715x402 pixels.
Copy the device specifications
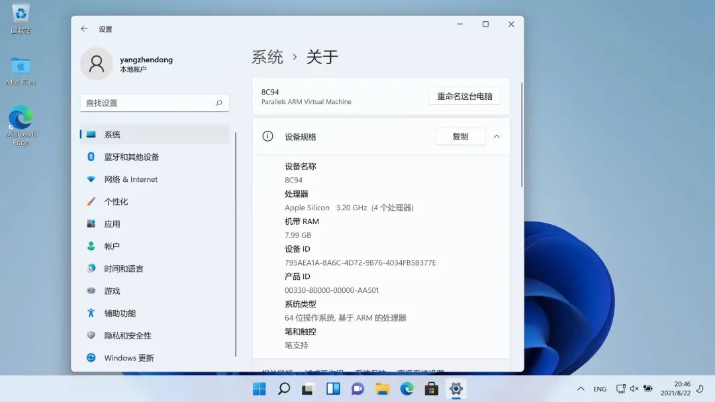click(460, 136)
